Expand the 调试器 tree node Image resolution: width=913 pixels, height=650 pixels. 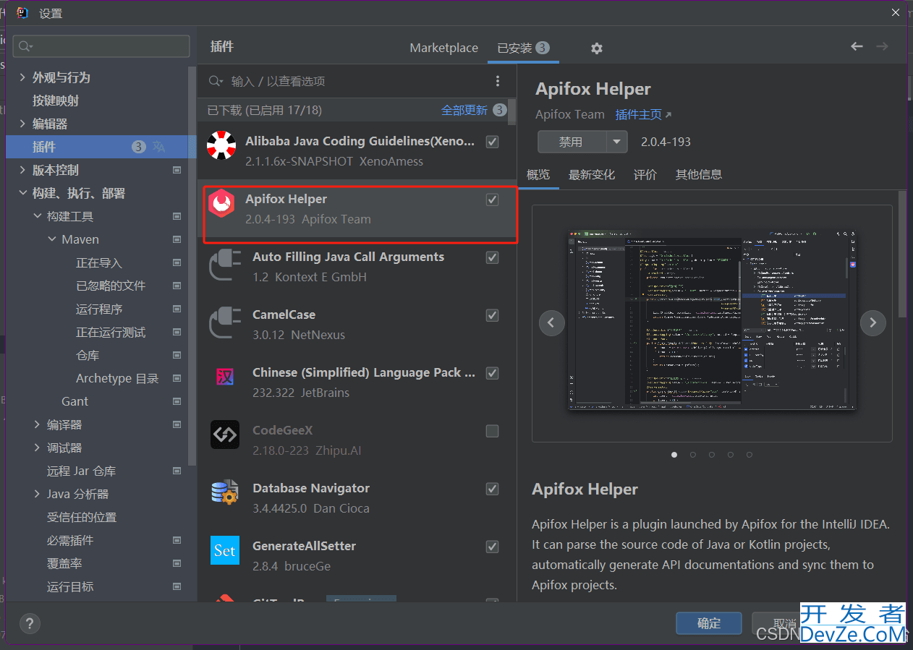37,448
